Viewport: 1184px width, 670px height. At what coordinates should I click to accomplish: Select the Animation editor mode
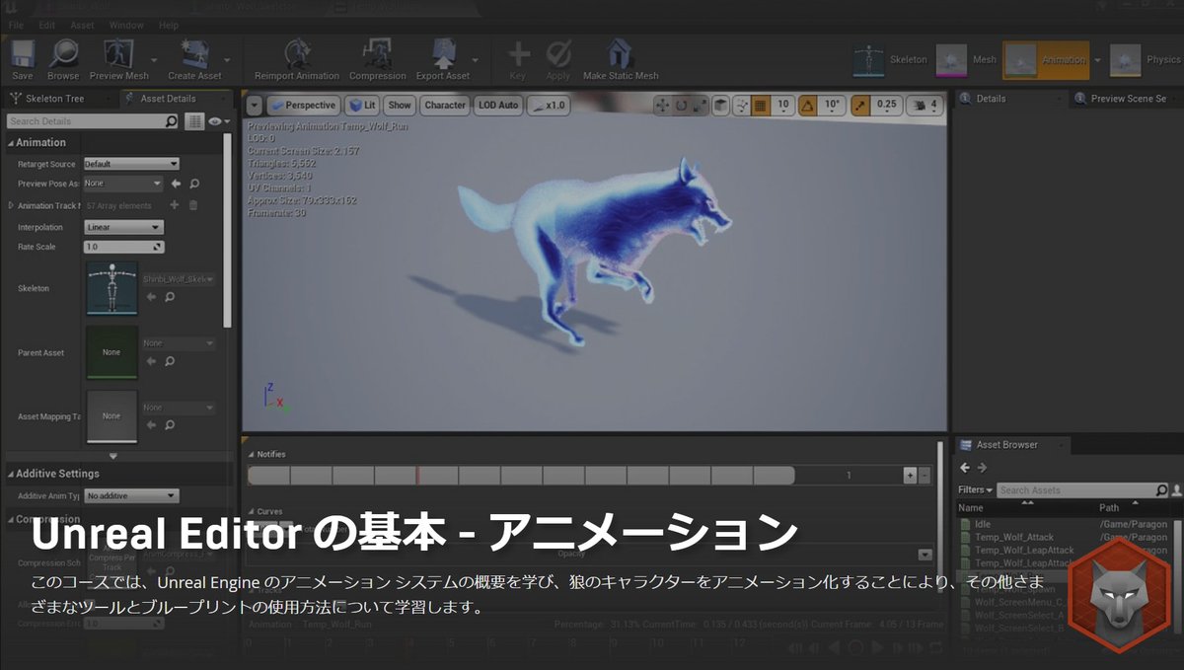coord(1046,59)
